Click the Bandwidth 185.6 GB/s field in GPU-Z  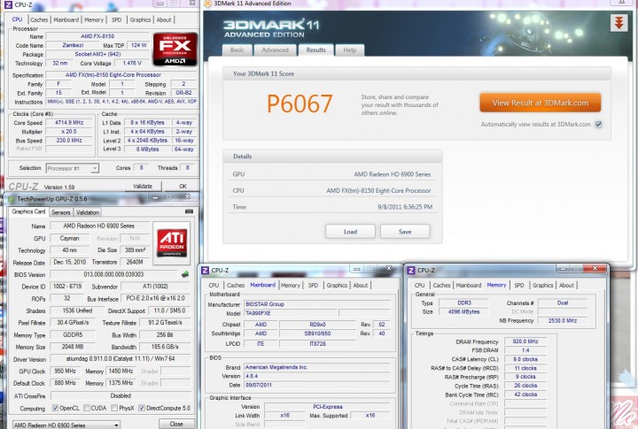pyautogui.click(x=165, y=347)
